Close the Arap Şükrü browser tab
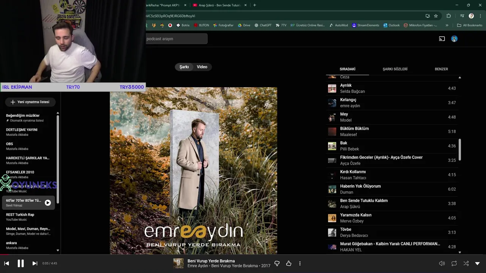This screenshot has height=273, width=486. click(245, 5)
